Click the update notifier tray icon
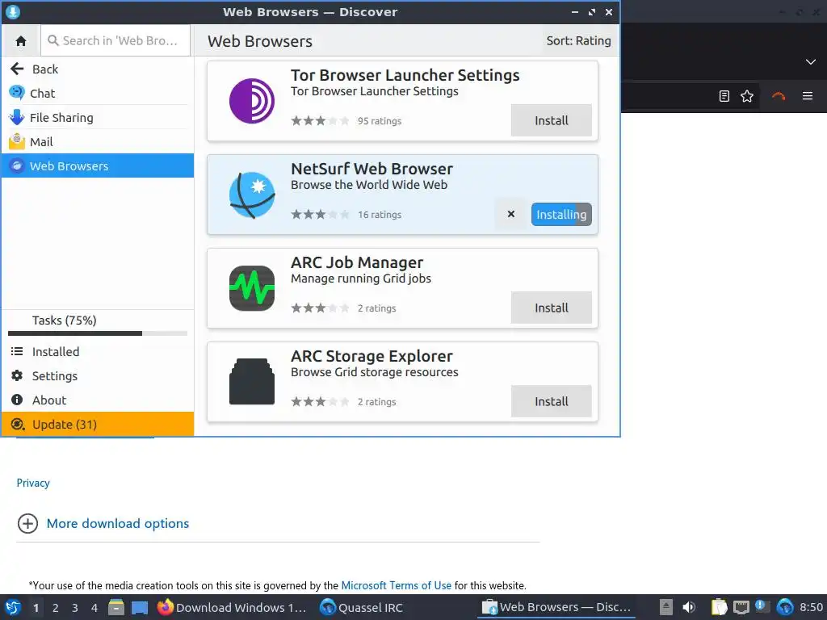The image size is (827, 620). pos(762,607)
